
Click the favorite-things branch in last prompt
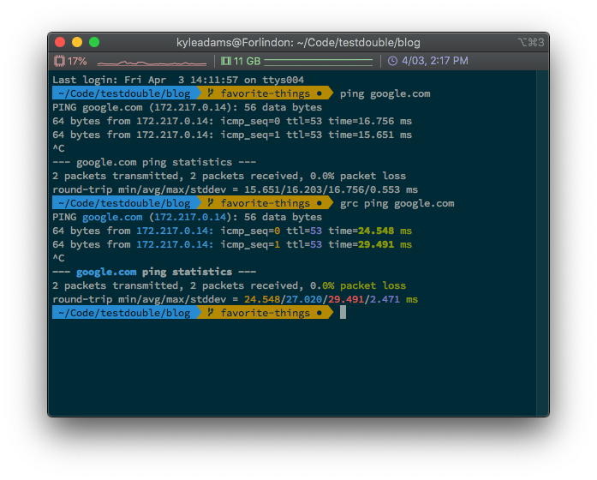[x=265, y=313]
